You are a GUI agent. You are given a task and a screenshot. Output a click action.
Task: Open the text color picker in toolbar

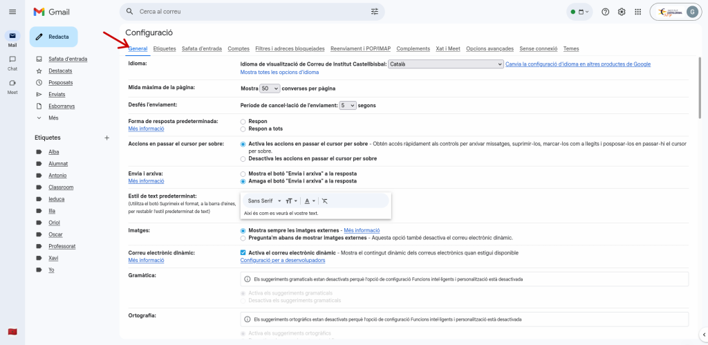tap(310, 201)
